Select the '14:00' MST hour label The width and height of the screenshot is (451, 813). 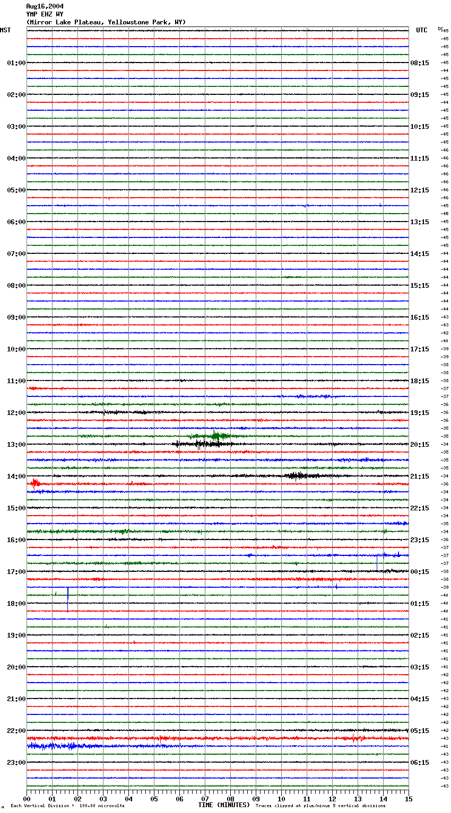point(16,476)
